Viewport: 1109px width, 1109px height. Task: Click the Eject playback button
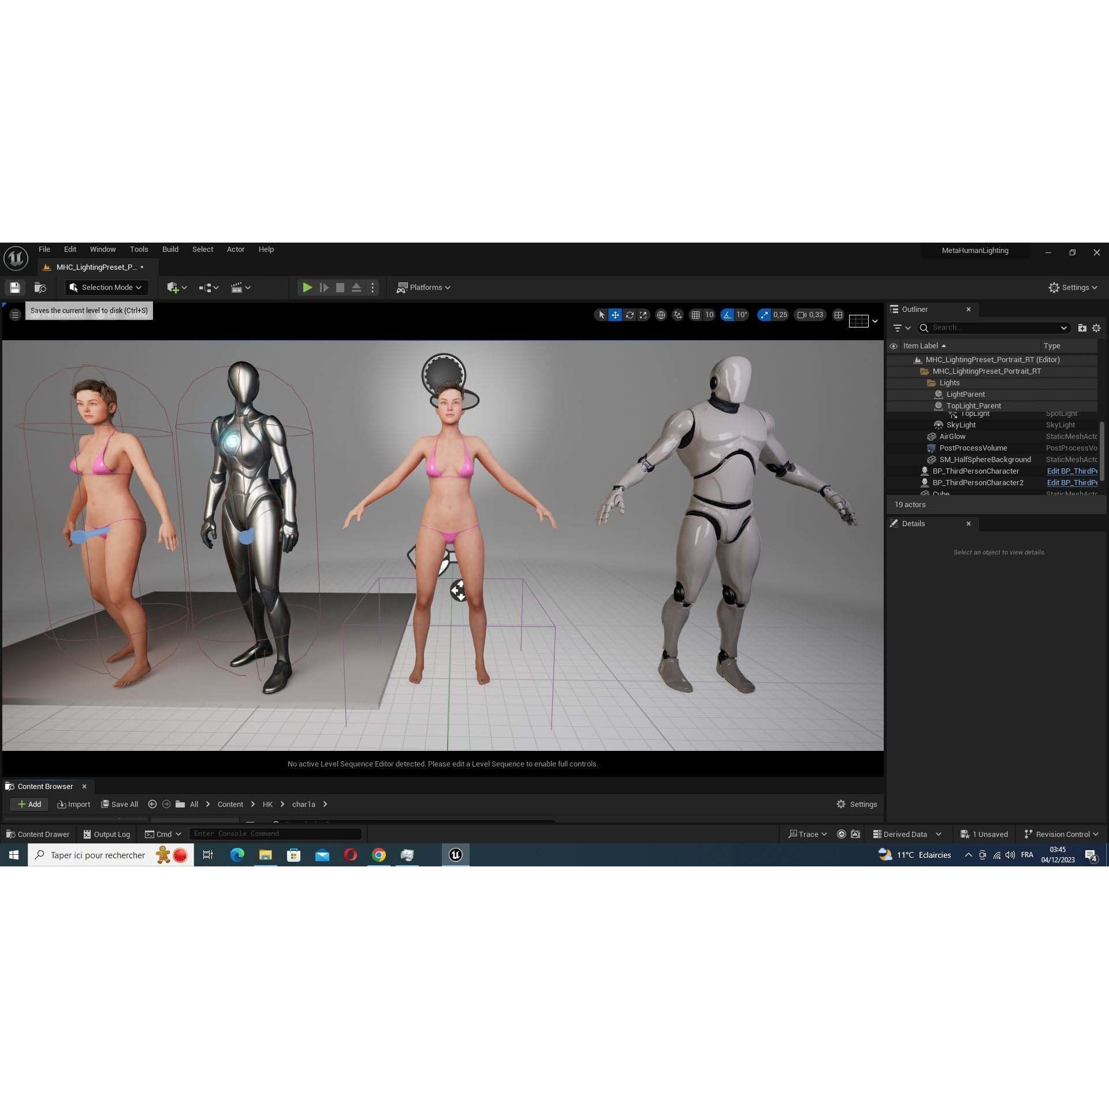[356, 287]
